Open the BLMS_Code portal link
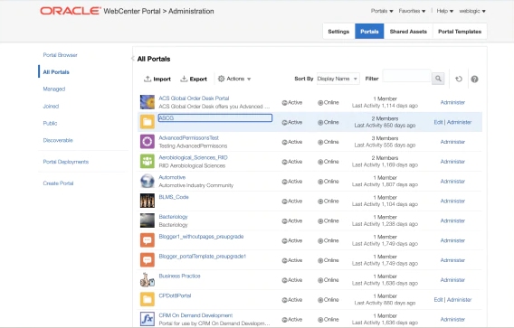 coord(174,197)
